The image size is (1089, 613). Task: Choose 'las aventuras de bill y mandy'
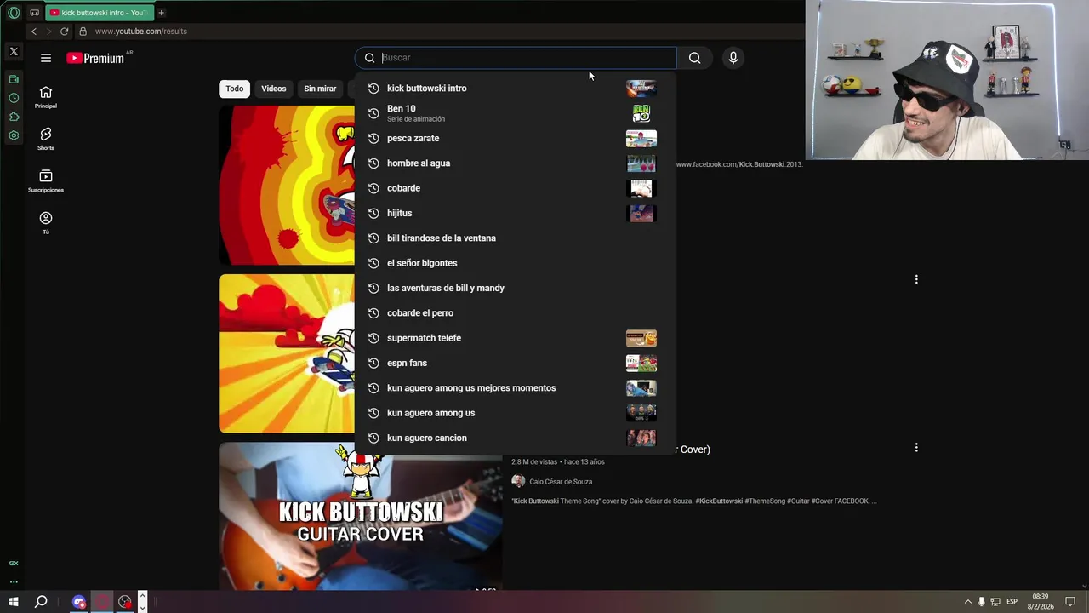(515, 288)
